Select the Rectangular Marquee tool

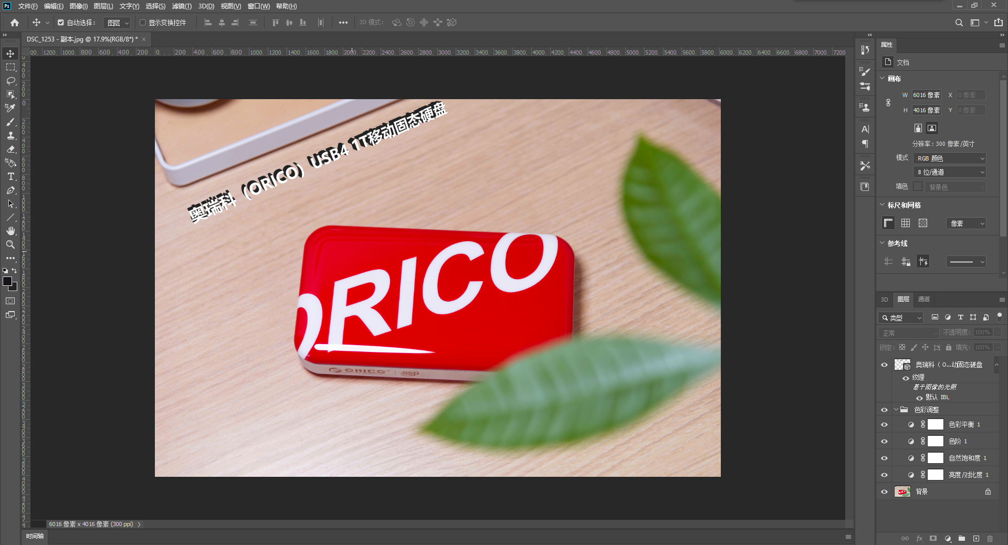tap(10, 67)
